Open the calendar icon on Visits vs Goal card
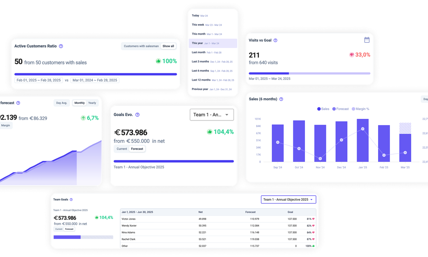 point(367,40)
